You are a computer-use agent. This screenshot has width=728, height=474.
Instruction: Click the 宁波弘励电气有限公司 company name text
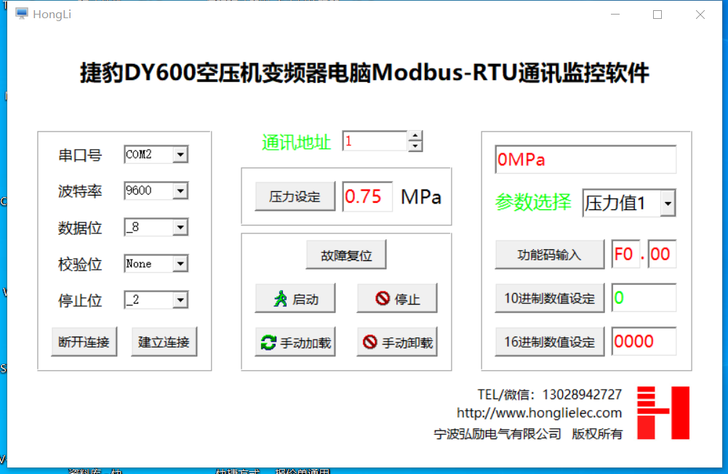click(x=497, y=434)
